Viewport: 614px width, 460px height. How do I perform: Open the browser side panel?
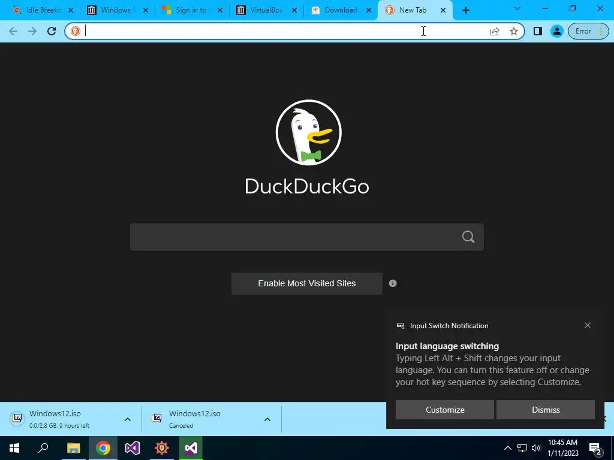(x=538, y=31)
